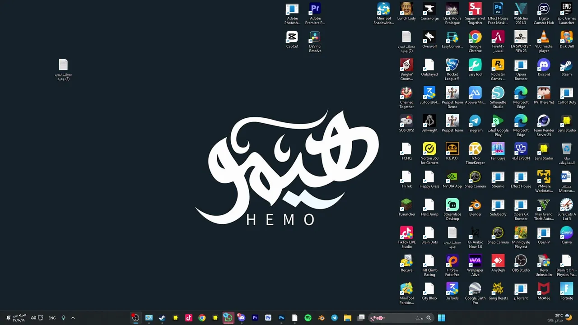578x325 pixels.
Task: Open File Explorer from the taskbar
Action: 348,318
